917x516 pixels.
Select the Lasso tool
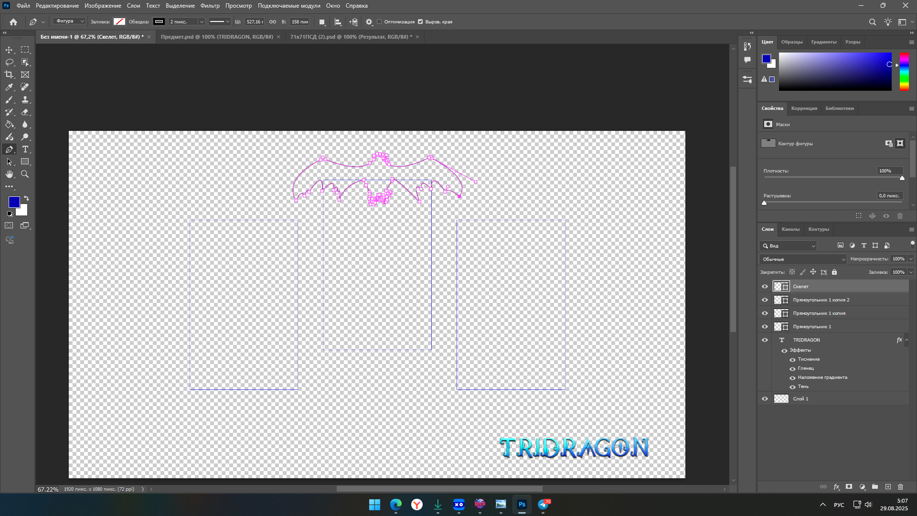click(9, 62)
